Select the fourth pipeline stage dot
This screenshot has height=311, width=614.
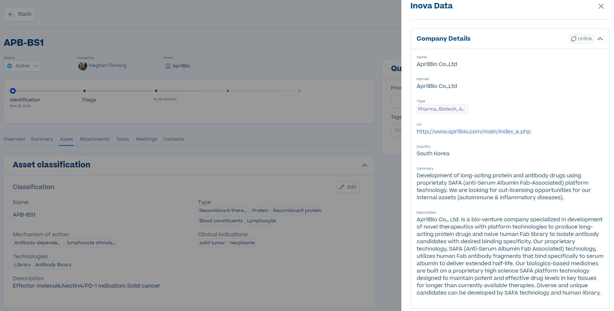click(x=228, y=91)
